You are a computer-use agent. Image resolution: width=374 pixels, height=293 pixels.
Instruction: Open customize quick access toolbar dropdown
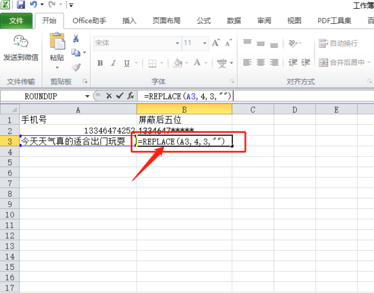[x=71, y=5]
